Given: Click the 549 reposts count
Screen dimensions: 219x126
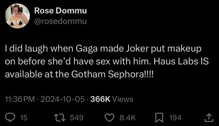Looking at the screenshot, I should (x=76, y=118).
